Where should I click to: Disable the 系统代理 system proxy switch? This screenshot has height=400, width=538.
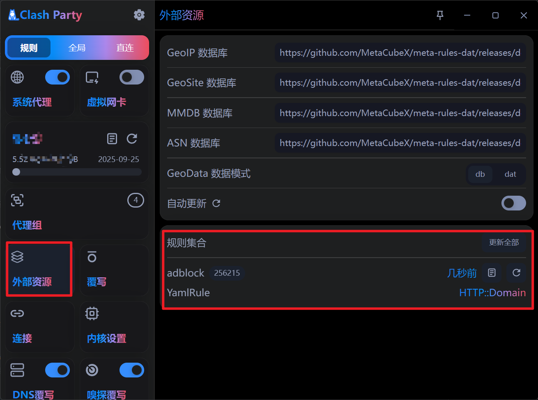(x=57, y=77)
